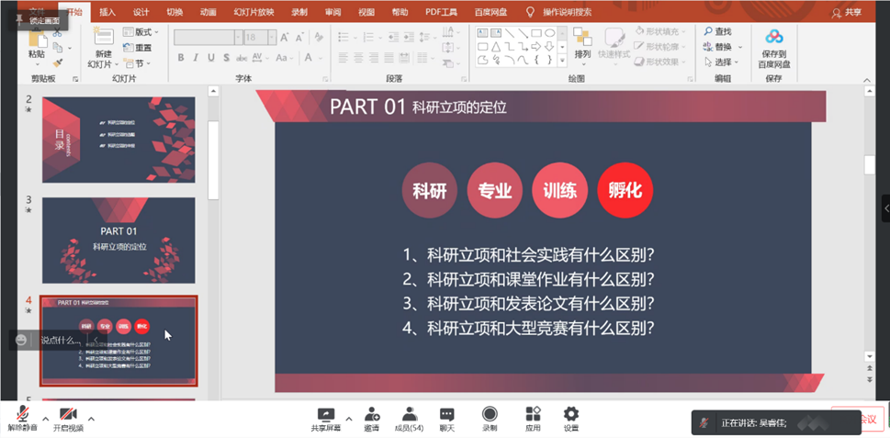Expand video options arrow beside camera
This screenshot has width=890, height=438.
pyautogui.click(x=91, y=419)
